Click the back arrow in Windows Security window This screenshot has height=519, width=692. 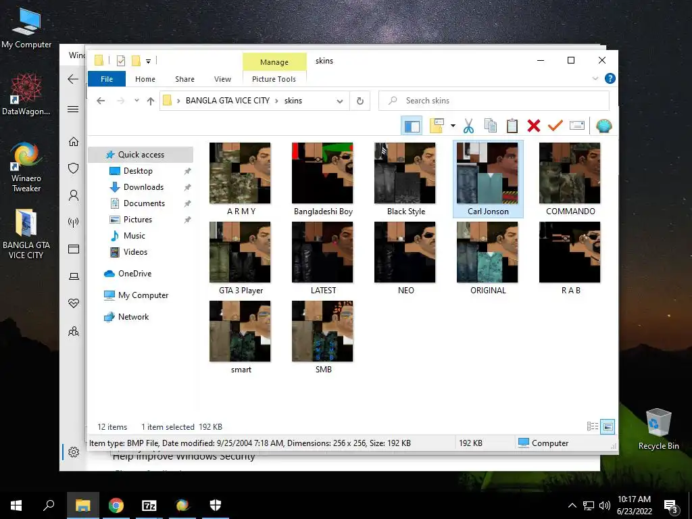(73, 79)
